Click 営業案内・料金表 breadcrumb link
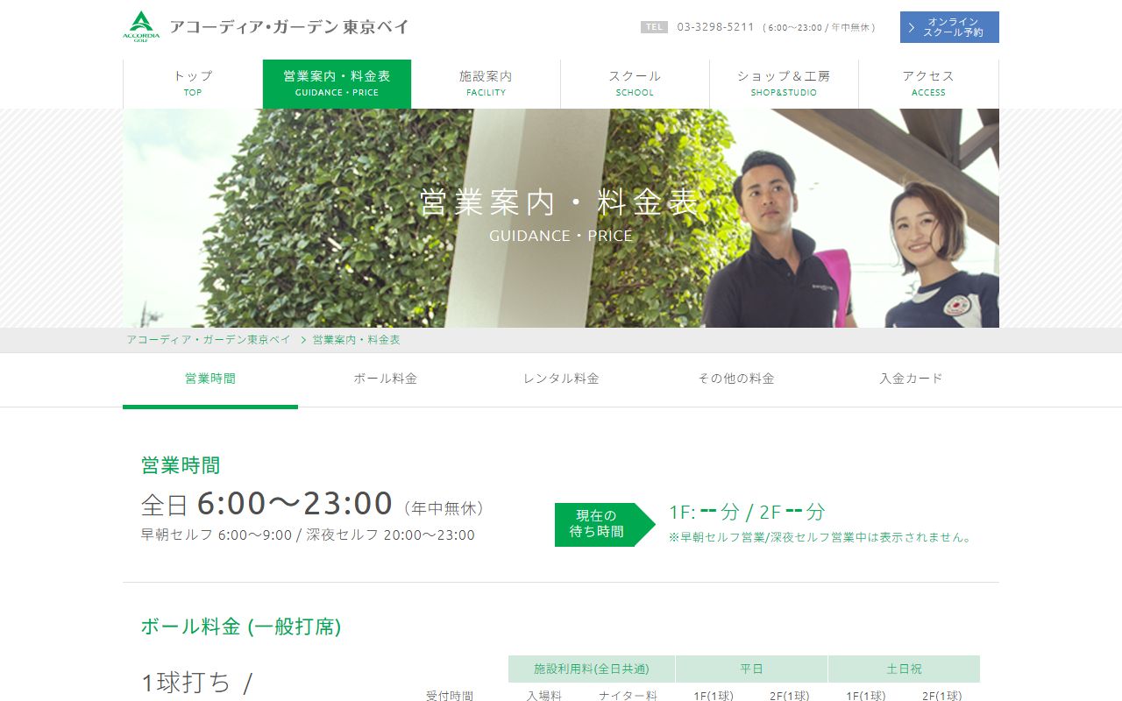This screenshot has width=1122, height=701. coord(357,340)
